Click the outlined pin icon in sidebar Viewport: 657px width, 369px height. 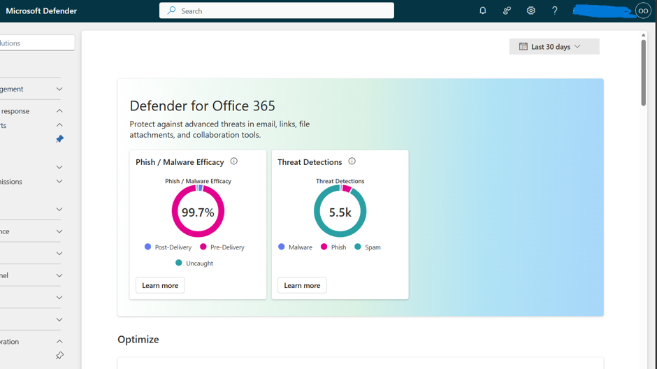59,355
